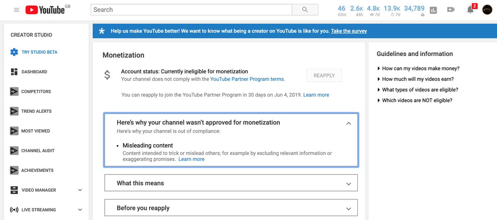Collapse the why not approved section
The width and height of the screenshot is (497, 220).
click(x=349, y=123)
